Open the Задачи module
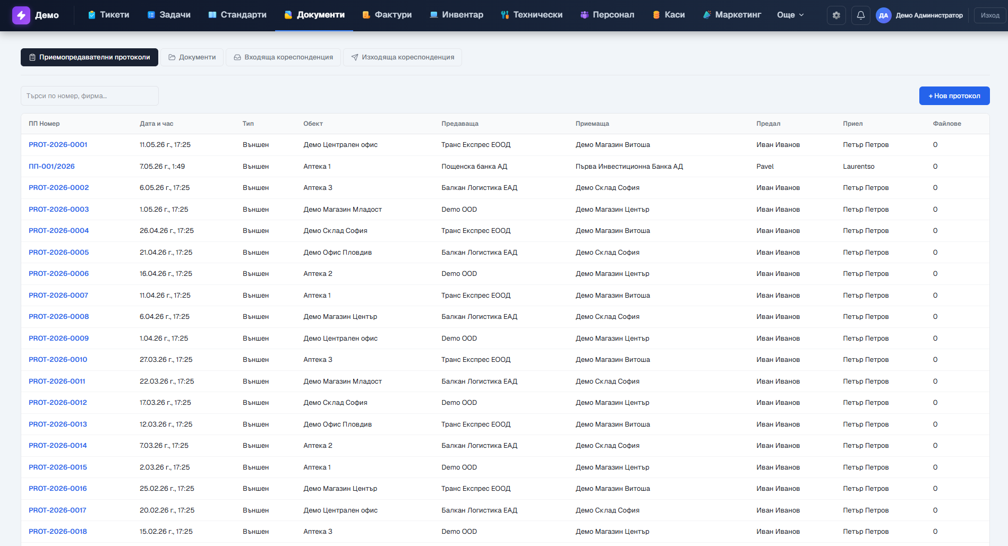The width and height of the screenshot is (1008, 546). point(169,15)
